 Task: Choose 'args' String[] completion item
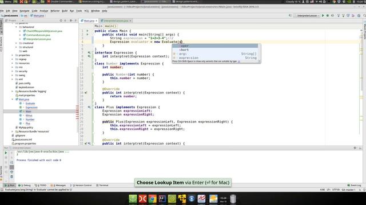[215, 54]
